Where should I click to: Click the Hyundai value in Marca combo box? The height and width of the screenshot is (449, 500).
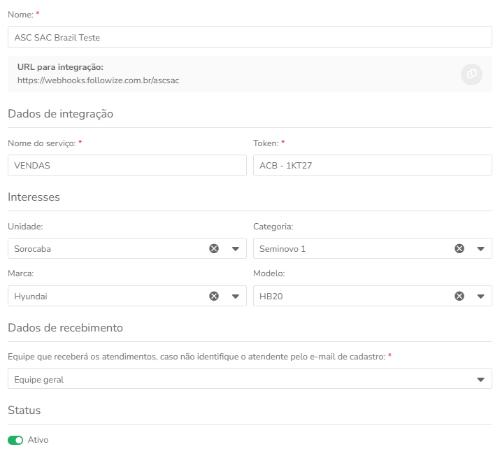tap(31, 297)
